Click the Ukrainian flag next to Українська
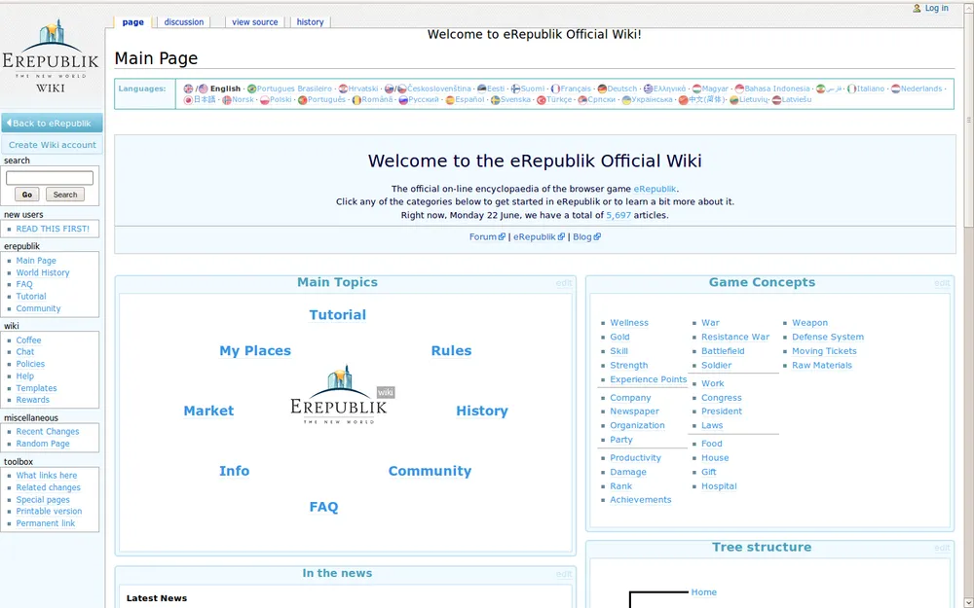 [626, 100]
